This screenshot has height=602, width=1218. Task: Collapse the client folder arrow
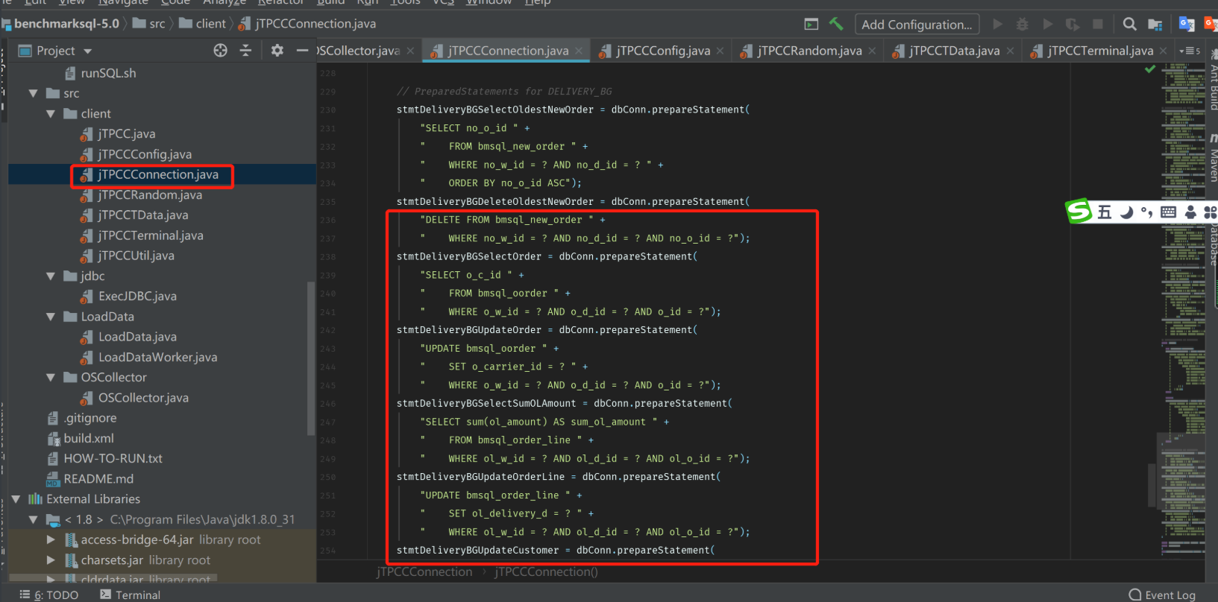[x=51, y=113]
